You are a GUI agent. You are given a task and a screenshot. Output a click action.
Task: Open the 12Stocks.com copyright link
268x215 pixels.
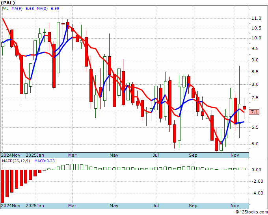[251, 212]
